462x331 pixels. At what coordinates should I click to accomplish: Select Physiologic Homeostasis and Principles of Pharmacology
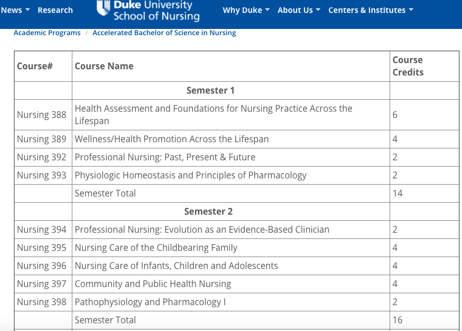190,175
